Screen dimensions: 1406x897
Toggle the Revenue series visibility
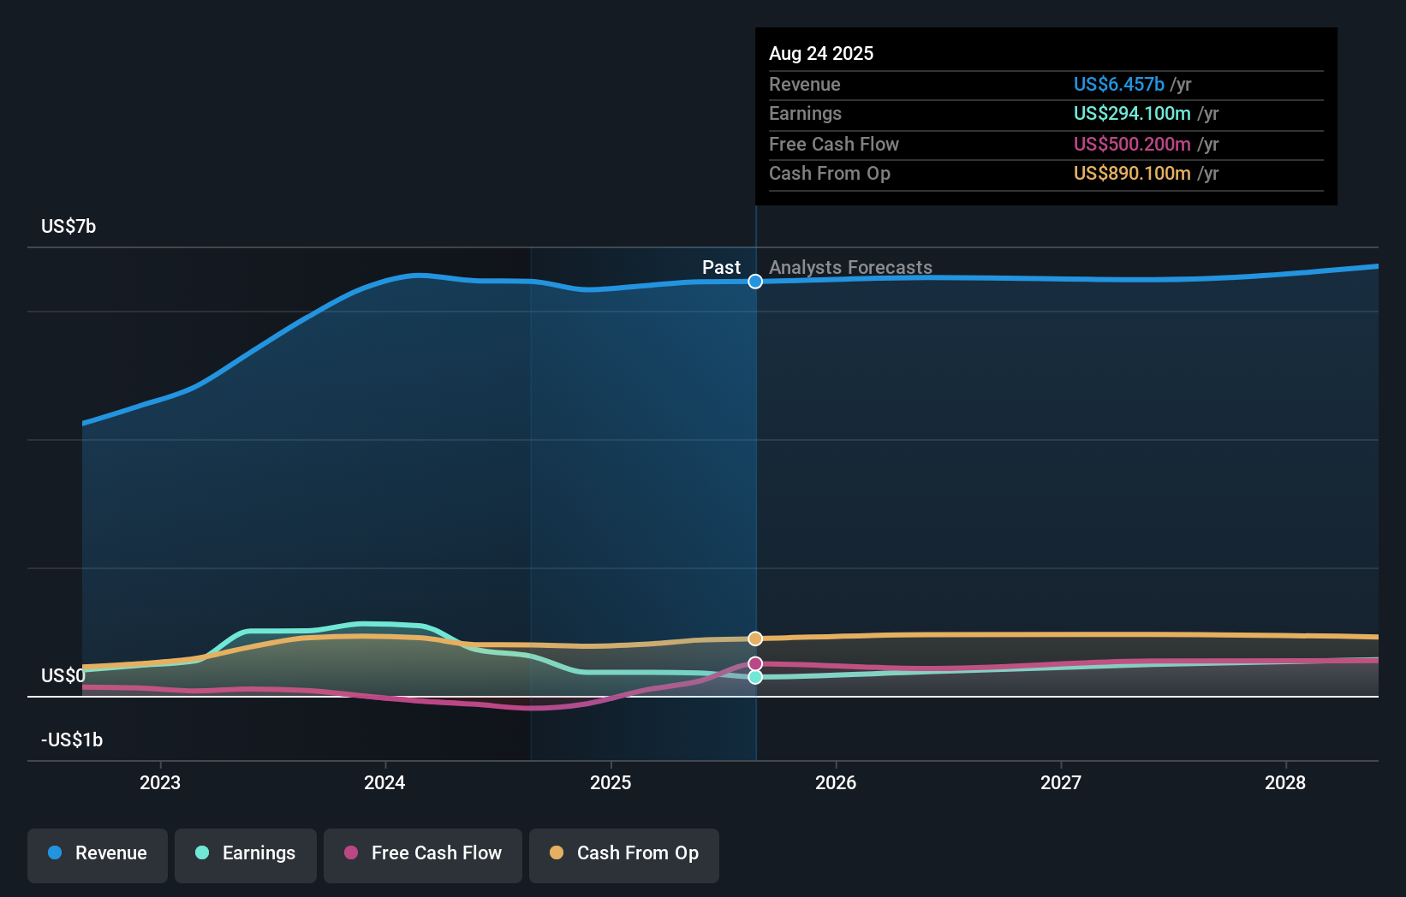[97, 853]
